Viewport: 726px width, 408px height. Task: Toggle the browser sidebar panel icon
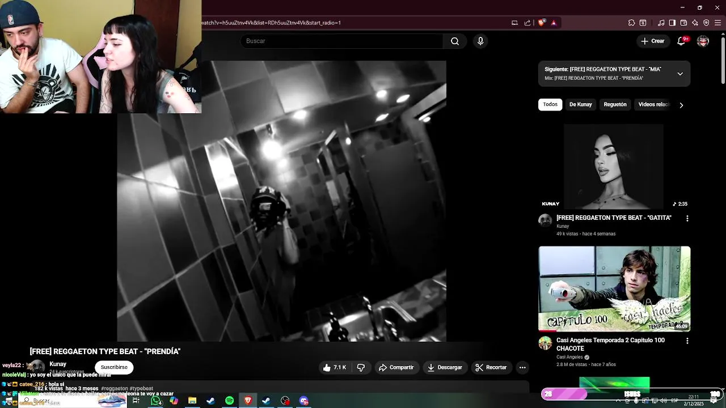pos(672,23)
